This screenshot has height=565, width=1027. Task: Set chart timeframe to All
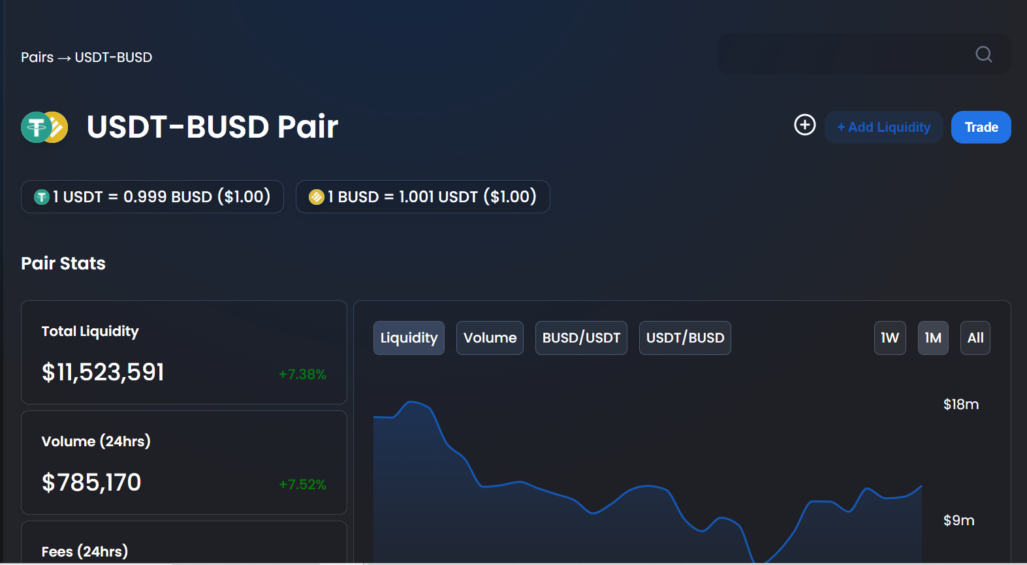[x=975, y=338]
